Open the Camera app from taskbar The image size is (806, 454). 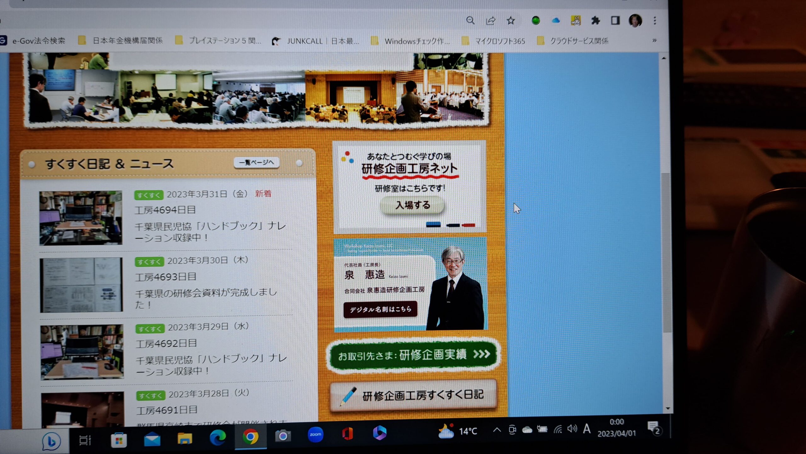pos(283,436)
